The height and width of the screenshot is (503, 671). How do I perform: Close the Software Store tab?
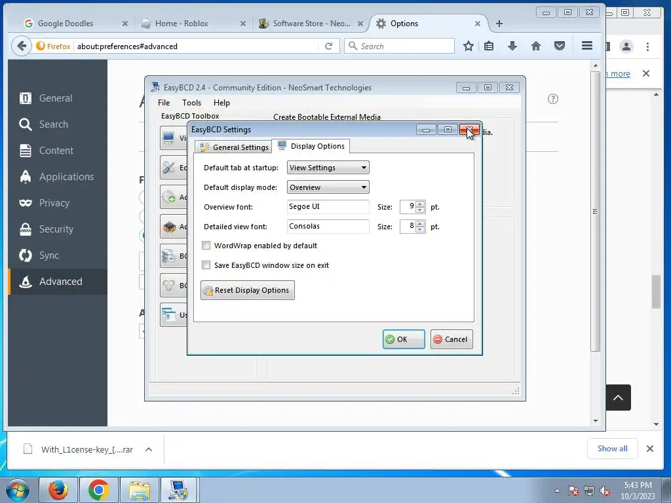[360, 24]
